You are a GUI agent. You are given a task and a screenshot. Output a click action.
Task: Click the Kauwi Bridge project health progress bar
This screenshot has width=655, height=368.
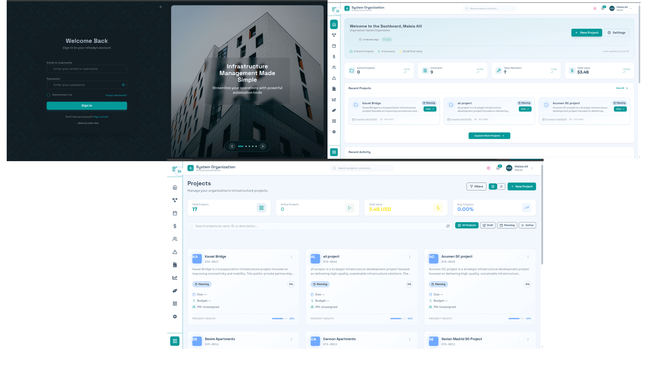point(279,319)
